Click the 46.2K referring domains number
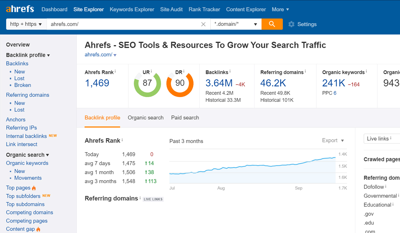400x233 pixels. pos(273,83)
